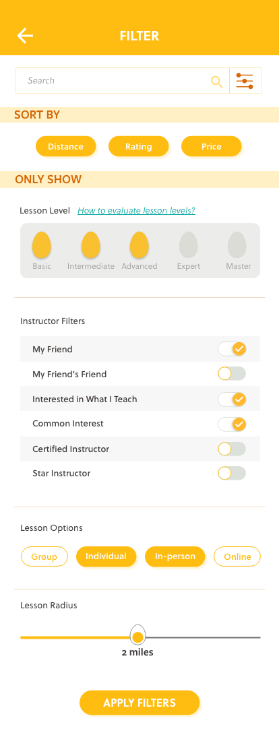
Task: Enable the My Friend's Friend toggle
Action: (x=232, y=374)
